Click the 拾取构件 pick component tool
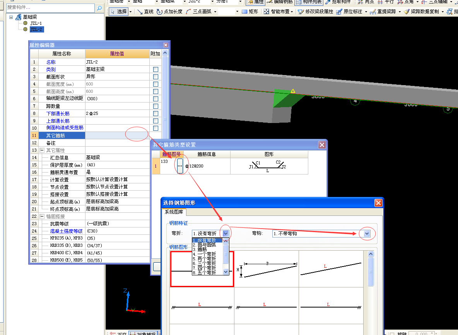This screenshot has height=335, width=458. tap(338, 2)
